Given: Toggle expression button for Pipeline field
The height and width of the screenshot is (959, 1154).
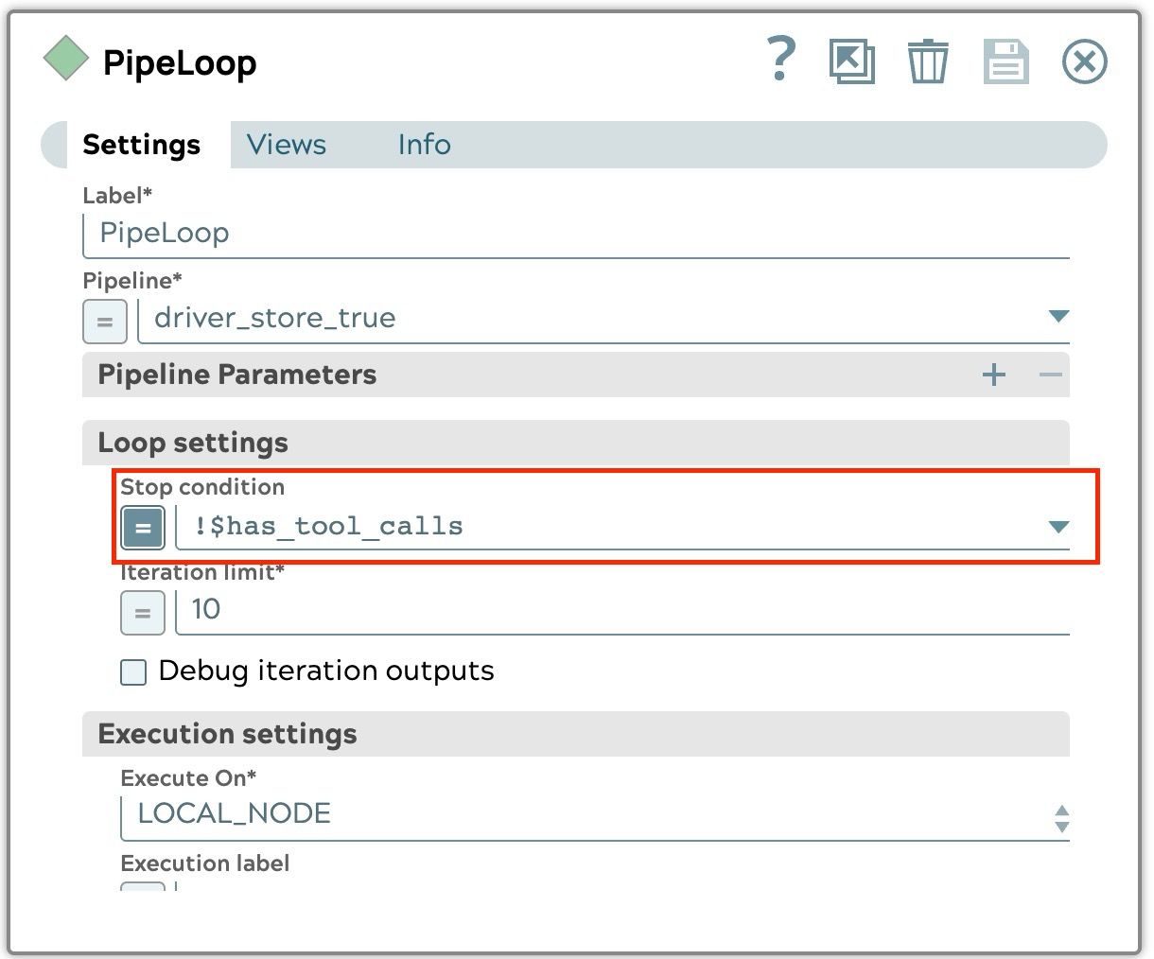Looking at the screenshot, I should click(x=105, y=321).
